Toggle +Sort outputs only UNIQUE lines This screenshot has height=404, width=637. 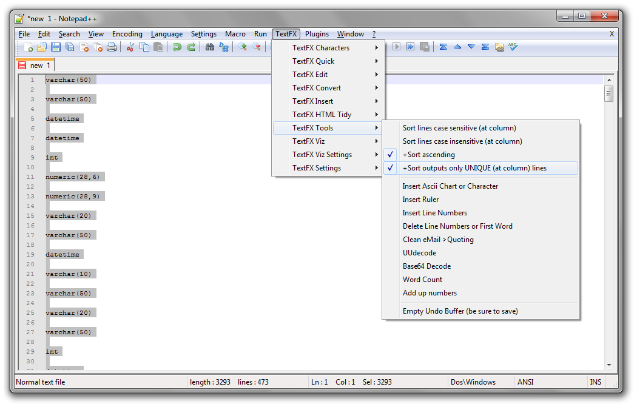tap(480, 168)
